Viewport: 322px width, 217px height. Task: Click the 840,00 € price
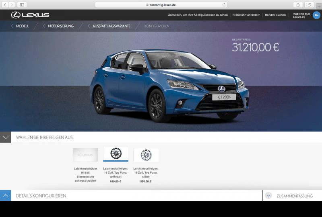click(x=116, y=182)
